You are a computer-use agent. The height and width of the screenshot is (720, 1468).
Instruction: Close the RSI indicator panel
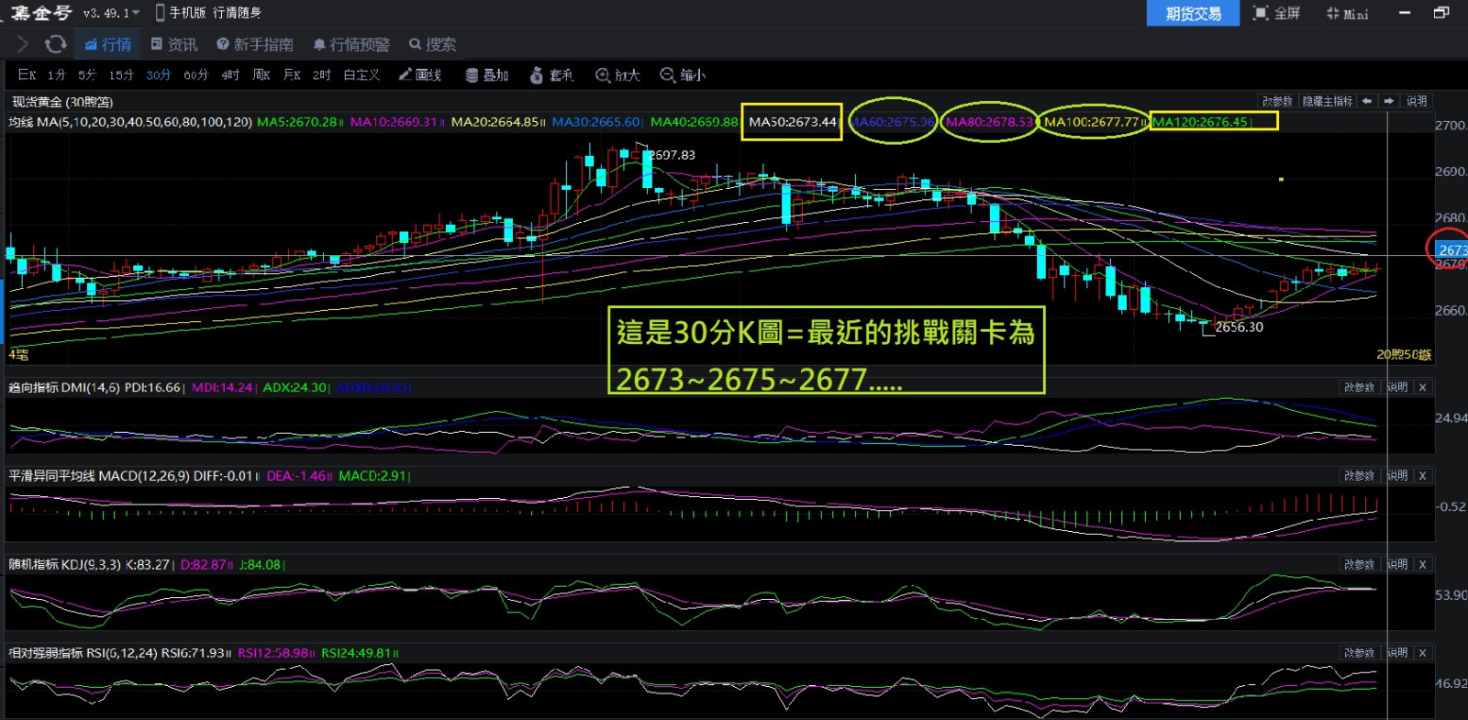tap(1423, 653)
